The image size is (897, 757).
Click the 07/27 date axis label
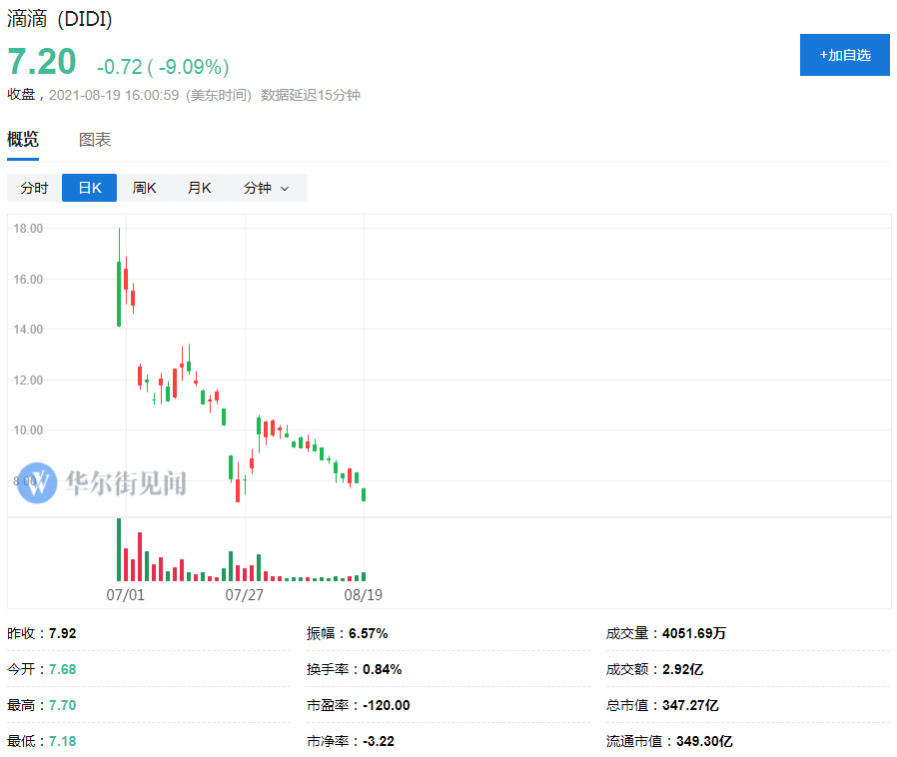pos(244,594)
